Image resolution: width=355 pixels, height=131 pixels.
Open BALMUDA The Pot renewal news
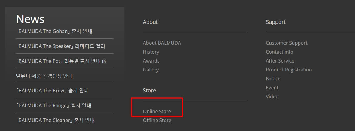click(61, 61)
